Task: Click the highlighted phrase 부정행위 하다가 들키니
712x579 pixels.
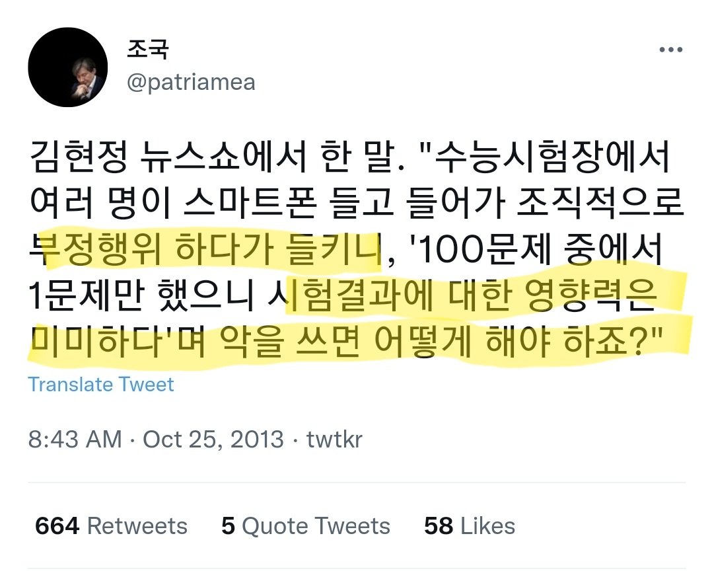Action: click(x=205, y=249)
